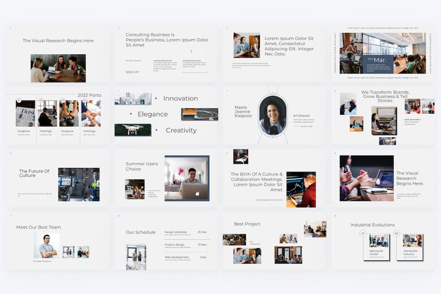Viewport: 441px width, 294px height.
Task: Select the "Art Director" job title
Action: tap(301, 116)
